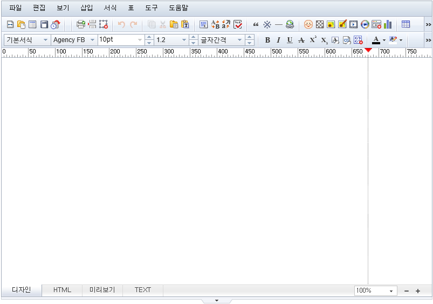Create a new document with page-width icon
The height and width of the screenshot is (304, 433).
(x=10, y=25)
